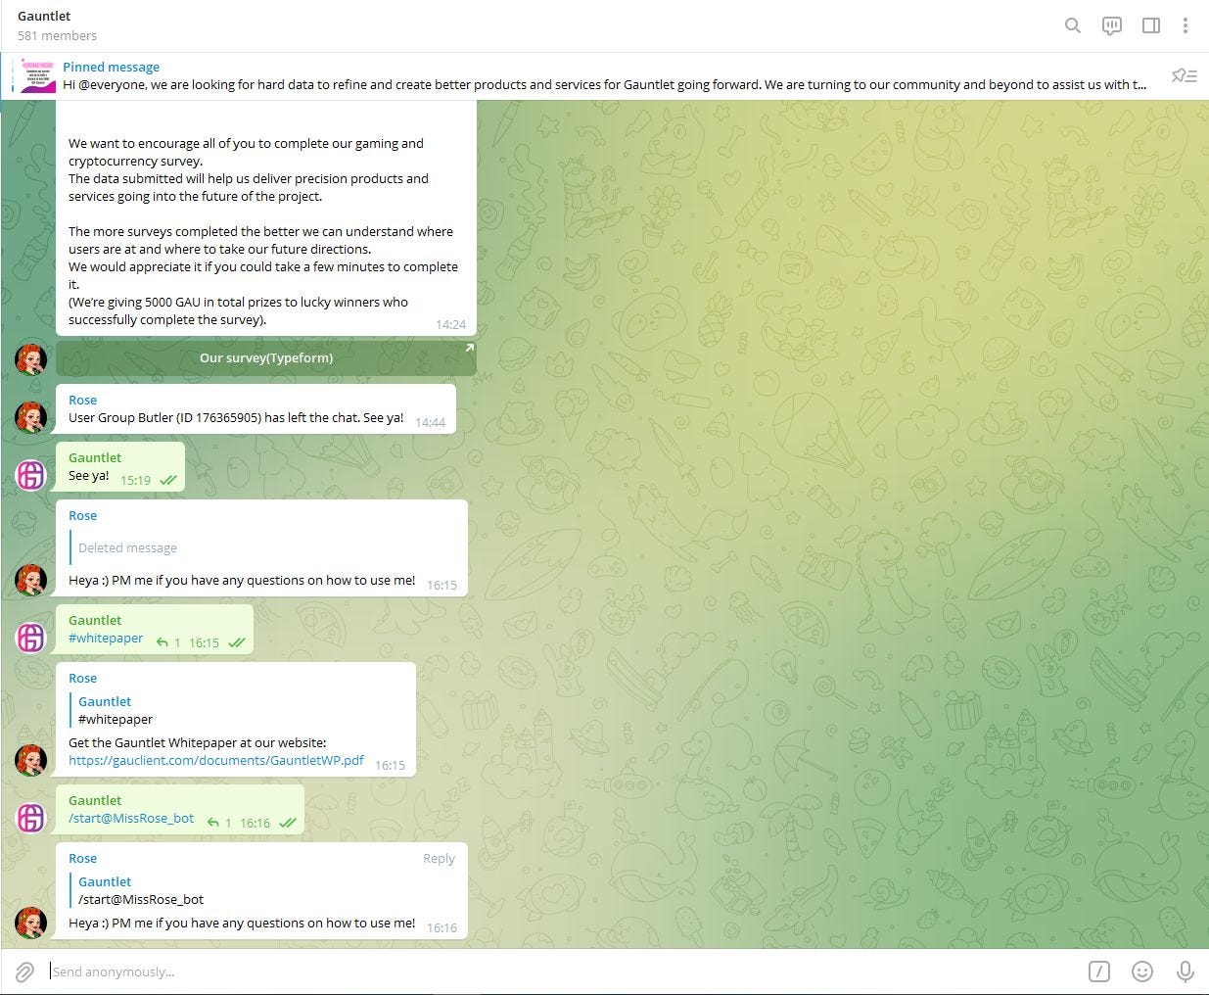Screen dimensions: 1209x995
Task: Open Gauntlet avatar beside See ya! message
Action: coord(31,475)
